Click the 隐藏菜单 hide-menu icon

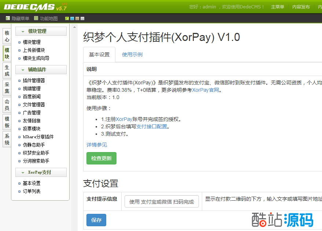(8, 18)
